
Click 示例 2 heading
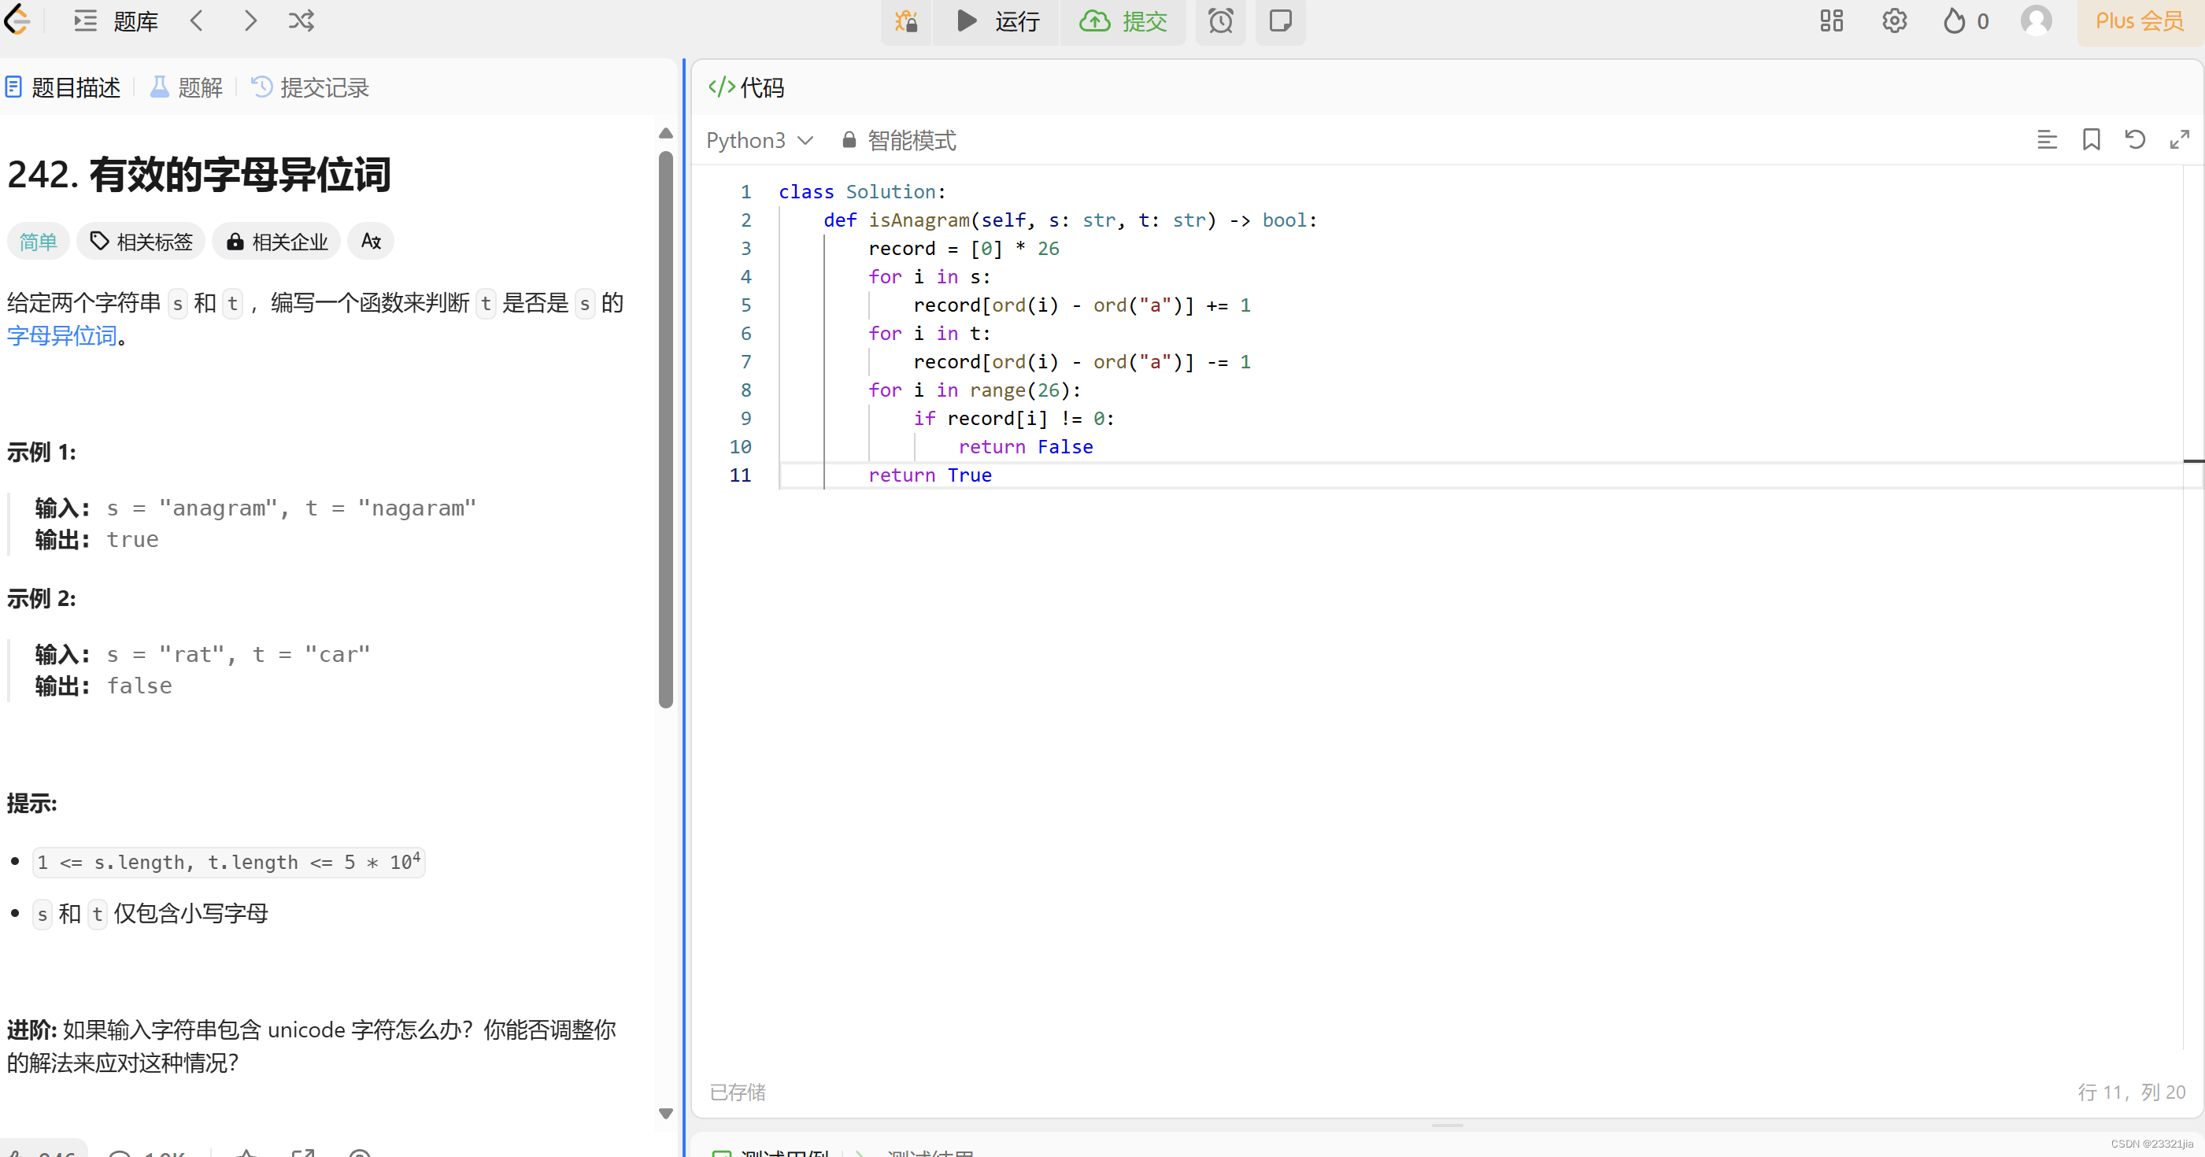[x=41, y=598]
